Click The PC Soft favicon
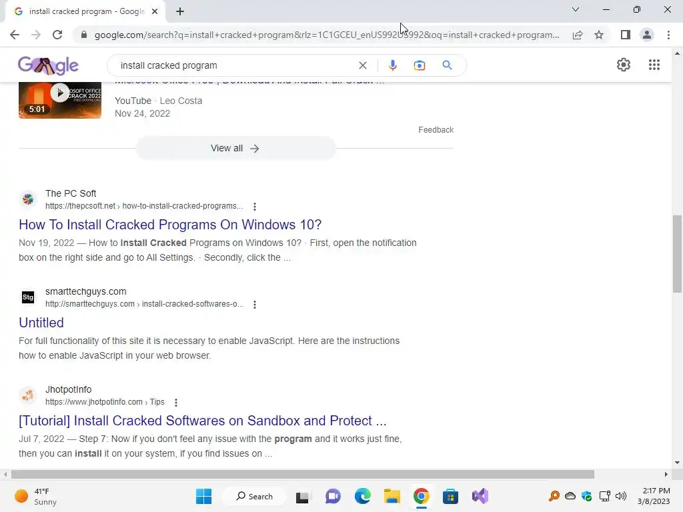 pos(28,199)
